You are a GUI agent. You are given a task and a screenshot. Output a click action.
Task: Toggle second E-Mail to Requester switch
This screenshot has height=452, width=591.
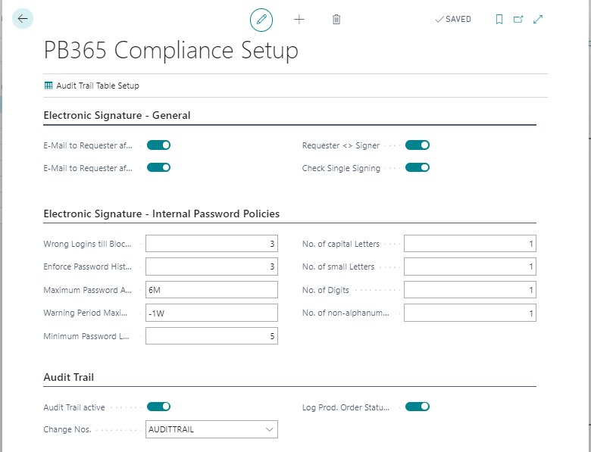[158, 167]
